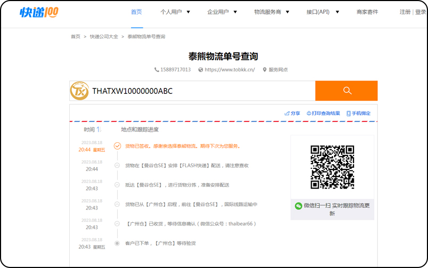Viewport: 428px width, 268px height.
Task: Go to 首页 breadcrumb link
Action: coord(76,37)
